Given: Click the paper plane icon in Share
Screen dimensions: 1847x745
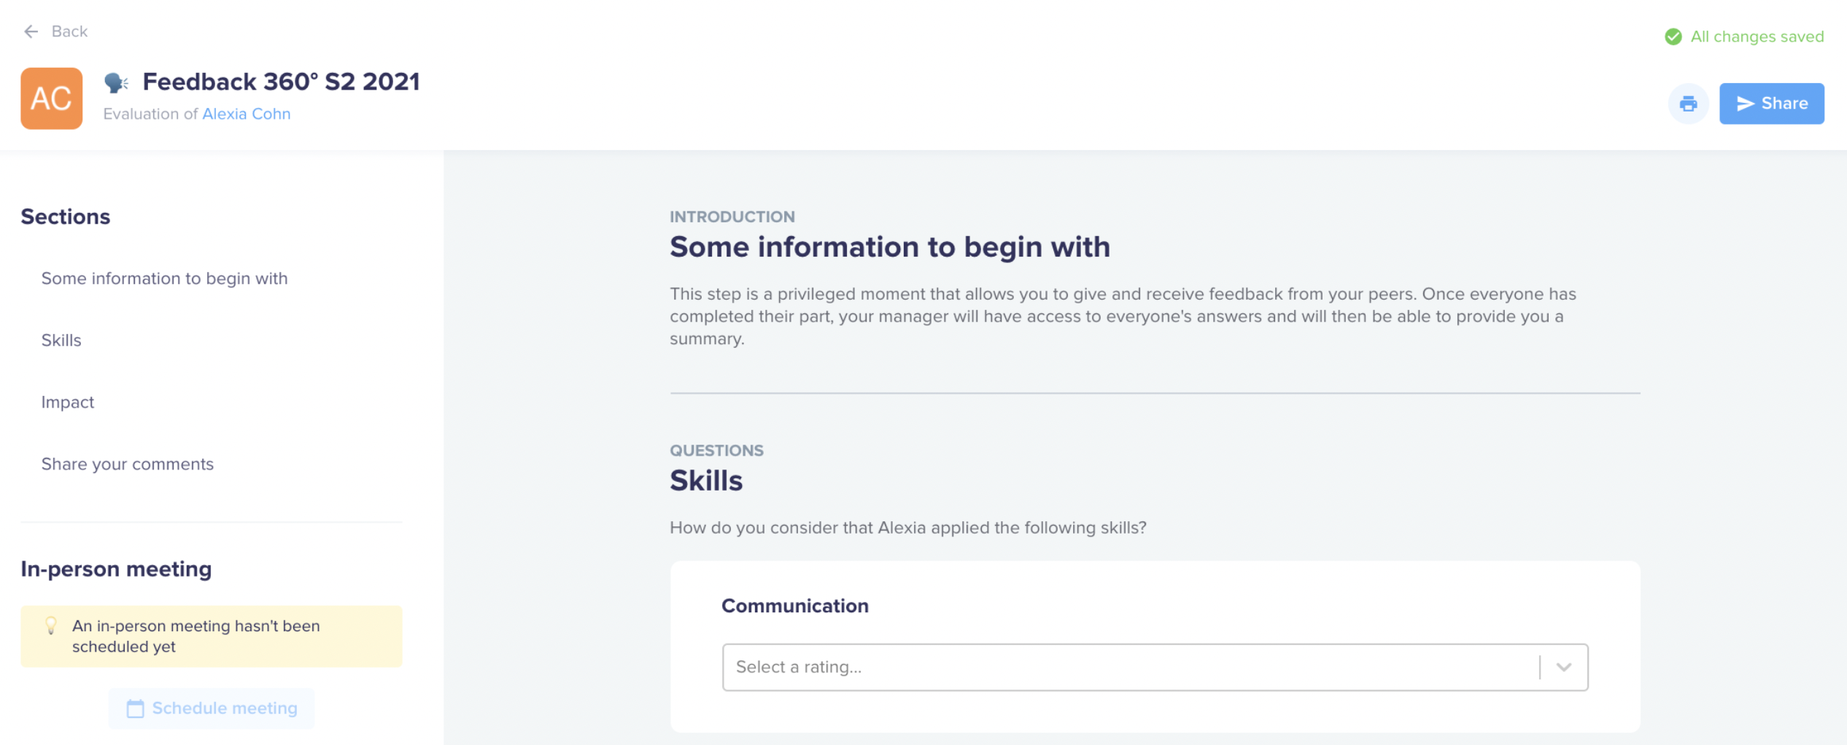Looking at the screenshot, I should click(1745, 104).
